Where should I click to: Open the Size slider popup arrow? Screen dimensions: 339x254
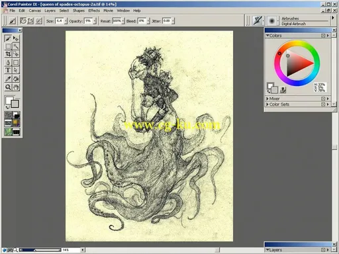[x=66, y=21]
